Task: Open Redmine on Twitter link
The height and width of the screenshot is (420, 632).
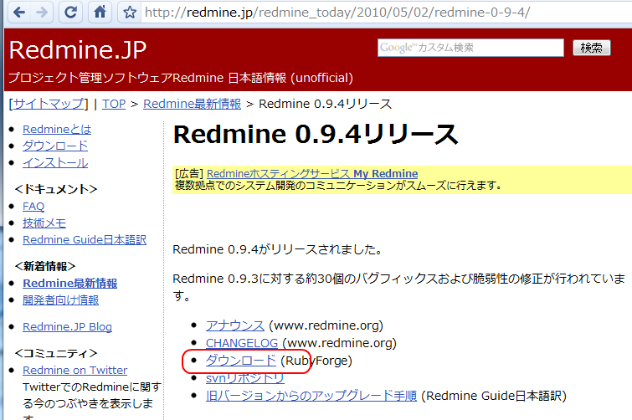Action: tap(75, 370)
